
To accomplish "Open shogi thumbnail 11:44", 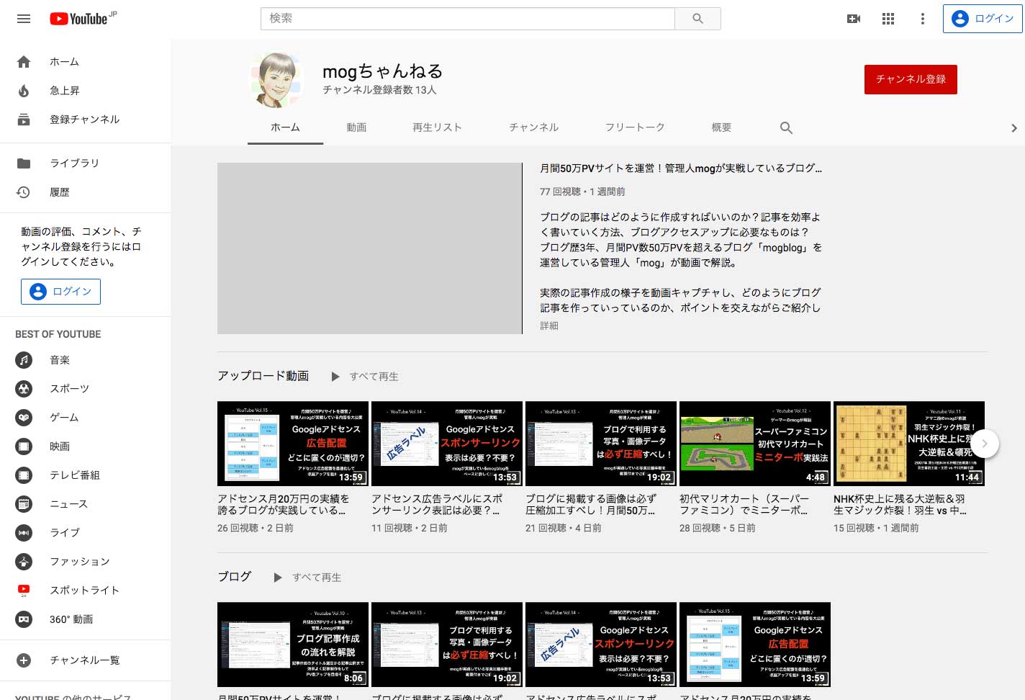I will 909,444.
